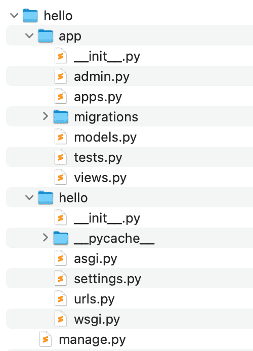Select the admin.py file name
253x351 pixels.
(102, 76)
